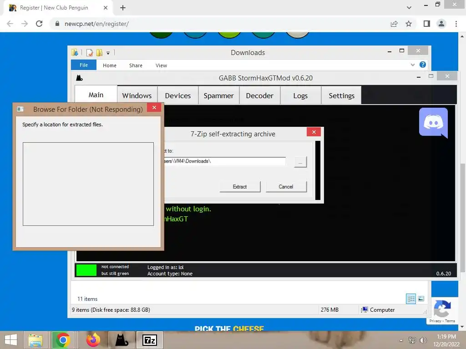This screenshot has width=466, height=349.
Task: Open the Chrome profile avatar
Action: [x=441, y=24]
